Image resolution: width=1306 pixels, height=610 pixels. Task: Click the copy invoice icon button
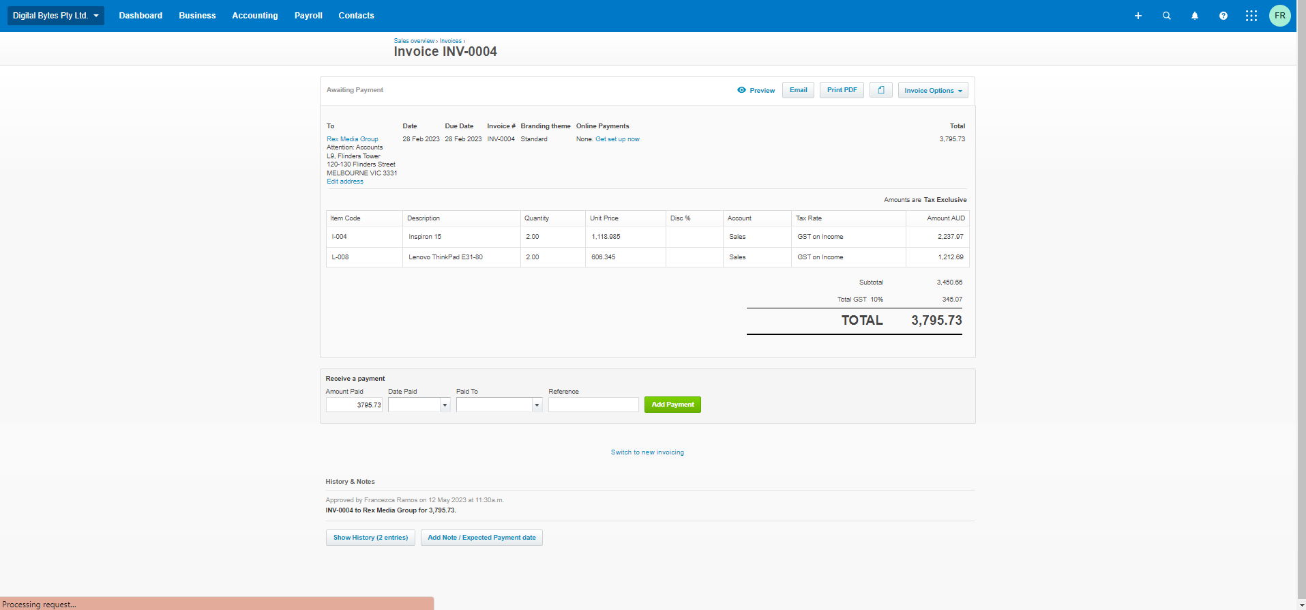click(881, 90)
